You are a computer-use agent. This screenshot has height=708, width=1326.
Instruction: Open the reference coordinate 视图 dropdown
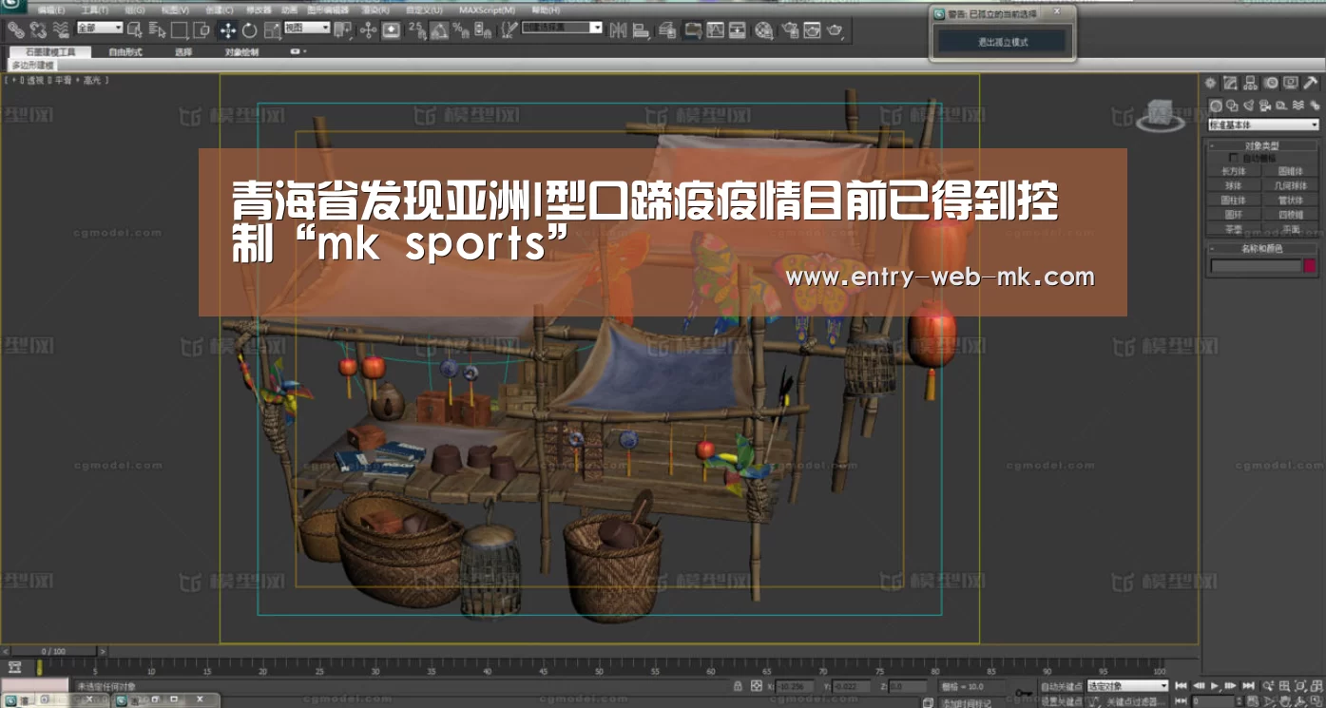click(x=306, y=28)
